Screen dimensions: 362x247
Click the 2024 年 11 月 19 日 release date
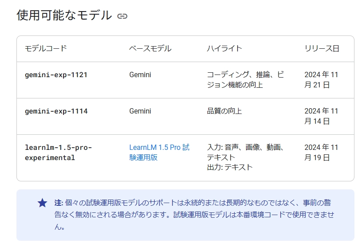pos(321,152)
